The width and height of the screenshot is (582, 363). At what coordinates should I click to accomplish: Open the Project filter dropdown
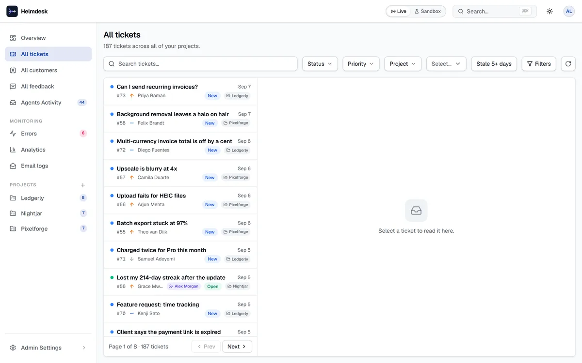click(403, 64)
